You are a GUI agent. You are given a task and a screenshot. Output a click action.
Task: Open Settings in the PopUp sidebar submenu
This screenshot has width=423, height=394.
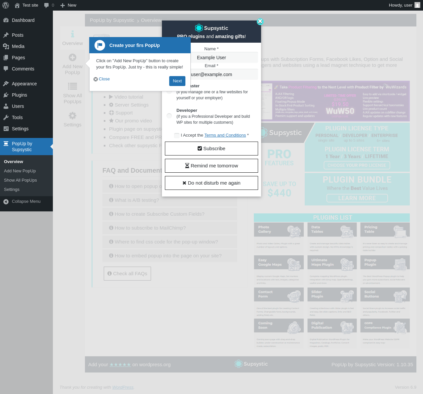[x=12, y=190]
